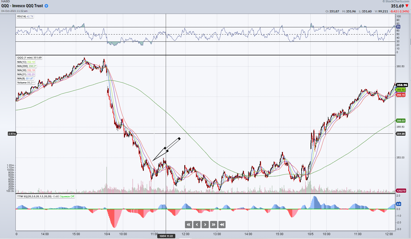Click the Volume 99,211 legend entry
Viewport: 411px width, 239px height.
click(26, 82)
